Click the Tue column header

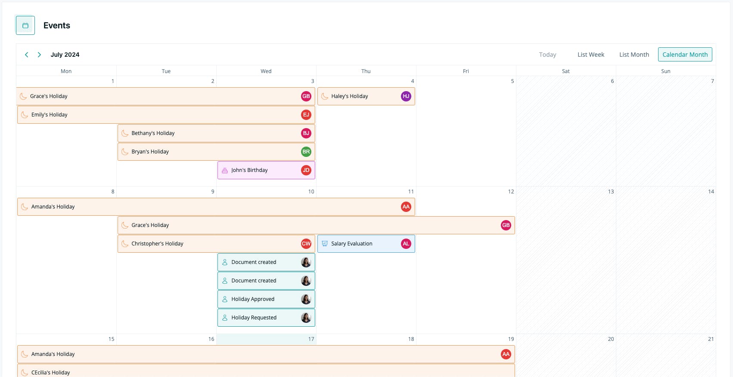(x=166, y=71)
